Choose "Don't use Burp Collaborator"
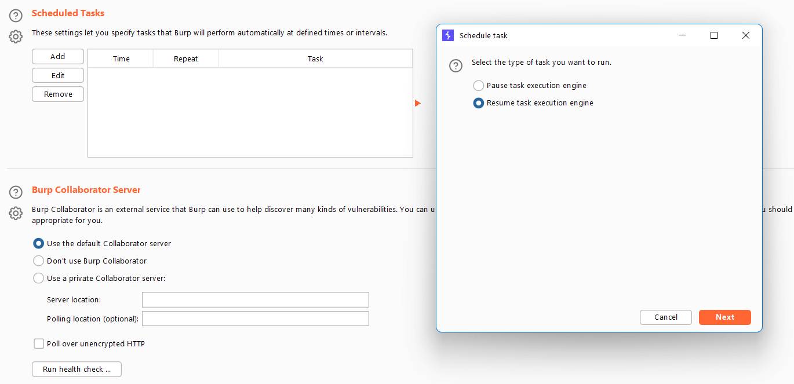 point(38,261)
